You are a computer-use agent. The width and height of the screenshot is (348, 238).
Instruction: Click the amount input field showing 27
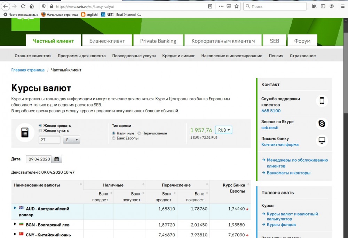49,140
